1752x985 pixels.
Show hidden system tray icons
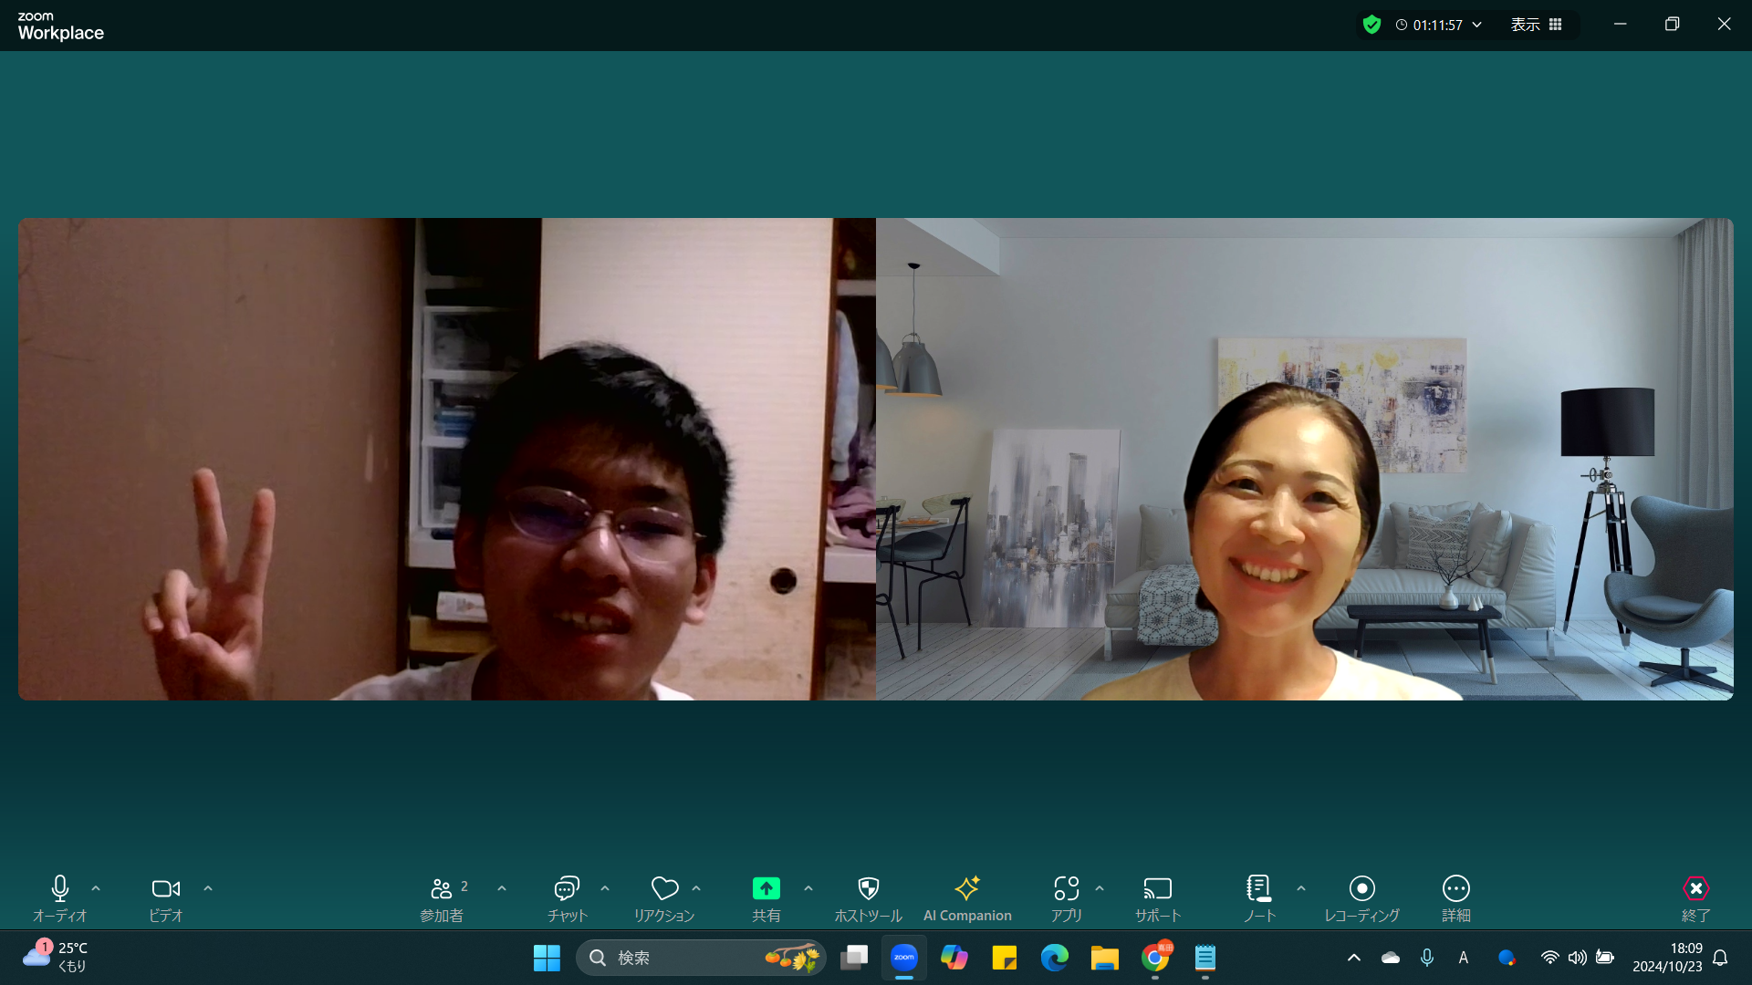(x=1354, y=958)
